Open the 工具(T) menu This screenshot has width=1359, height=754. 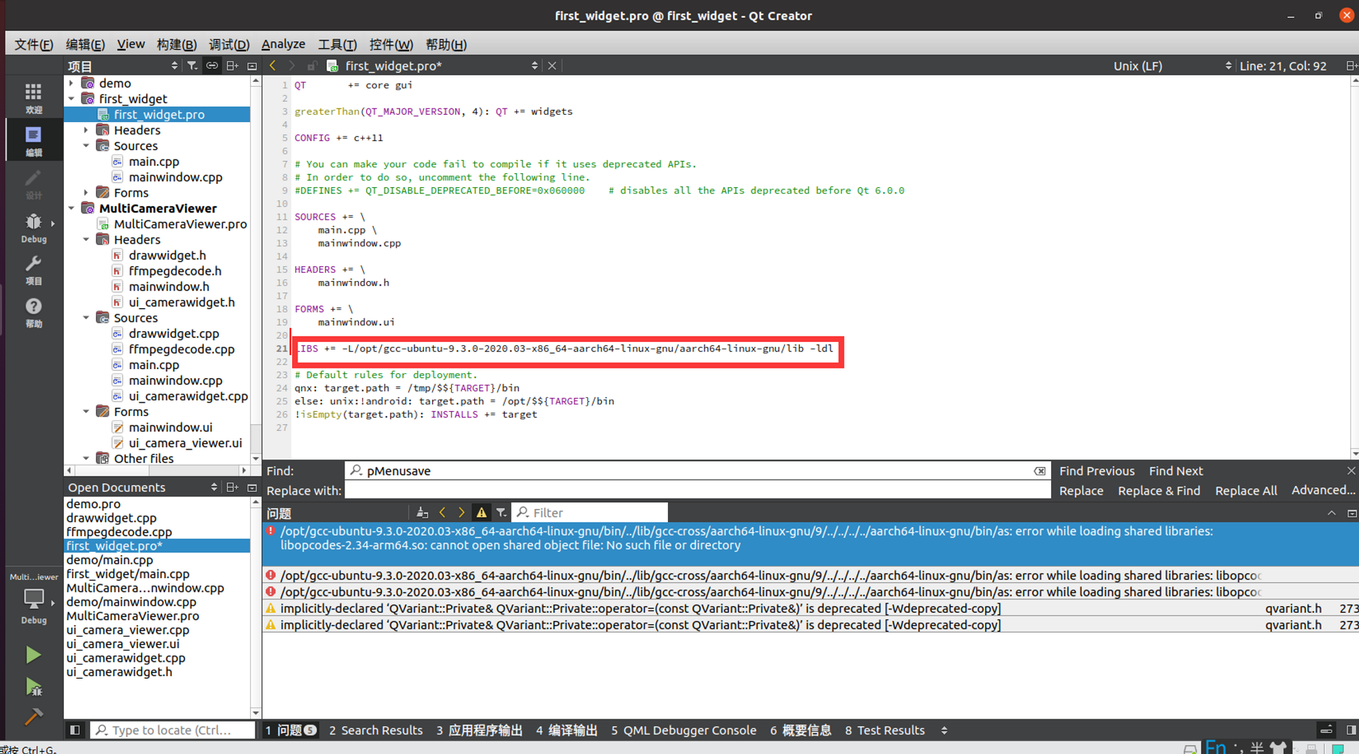click(337, 44)
